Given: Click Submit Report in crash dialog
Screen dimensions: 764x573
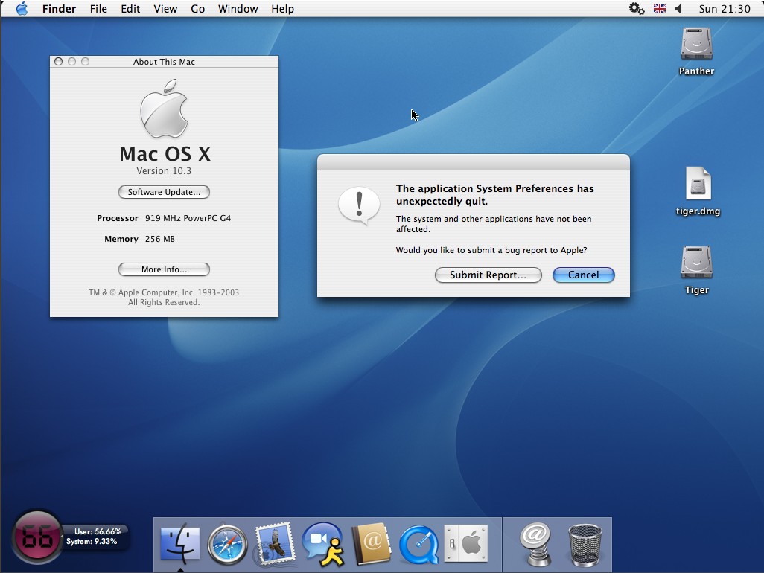Looking at the screenshot, I should (x=488, y=275).
